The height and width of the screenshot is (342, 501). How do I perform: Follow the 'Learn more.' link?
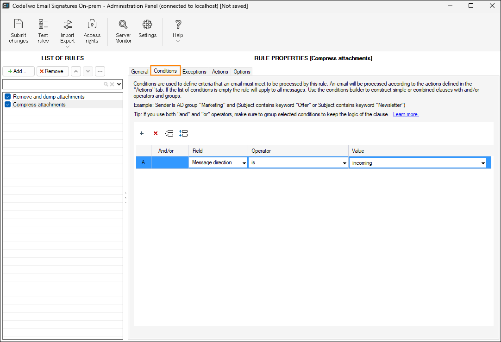tap(406, 114)
